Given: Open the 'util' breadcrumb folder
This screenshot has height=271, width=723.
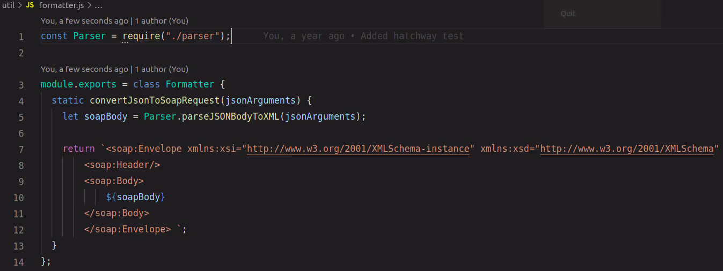Looking at the screenshot, I should click(x=8, y=5).
